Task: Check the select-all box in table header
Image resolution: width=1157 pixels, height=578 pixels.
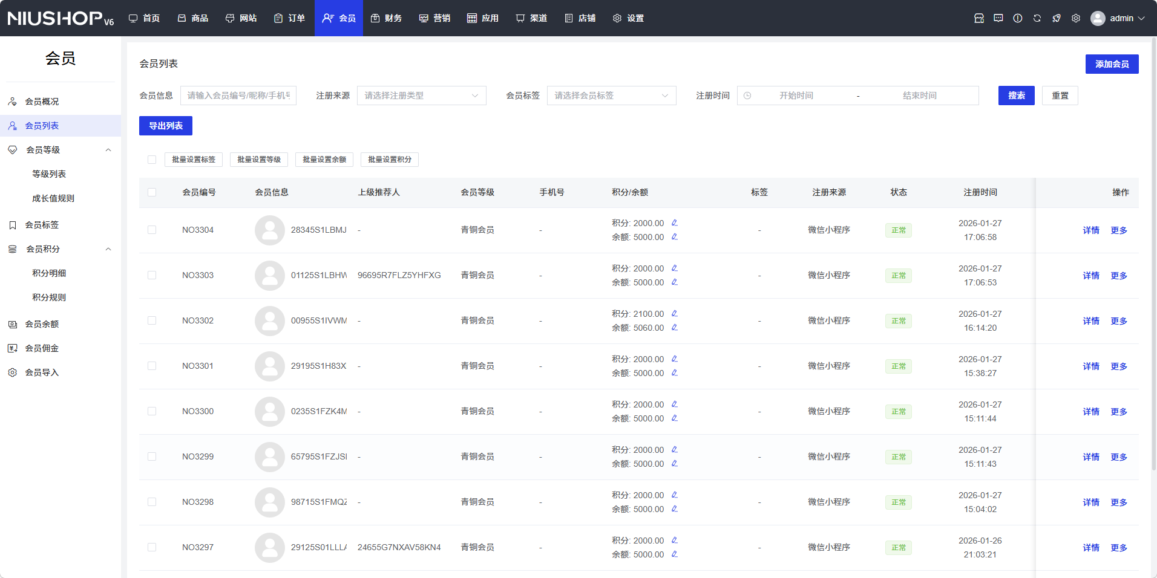Action: pos(152,192)
